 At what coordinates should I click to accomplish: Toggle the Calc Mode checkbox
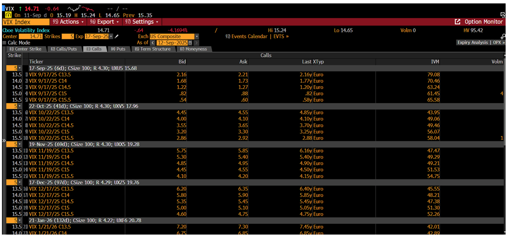(x=4, y=43)
